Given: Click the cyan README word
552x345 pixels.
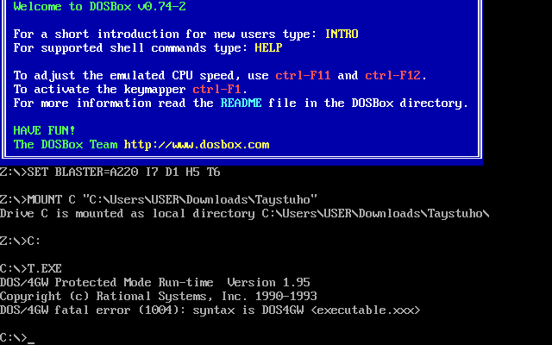Looking at the screenshot, I should click(241, 103).
